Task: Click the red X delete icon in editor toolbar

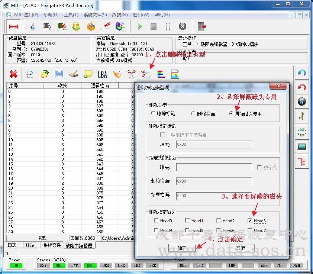Action: tap(13, 74)
